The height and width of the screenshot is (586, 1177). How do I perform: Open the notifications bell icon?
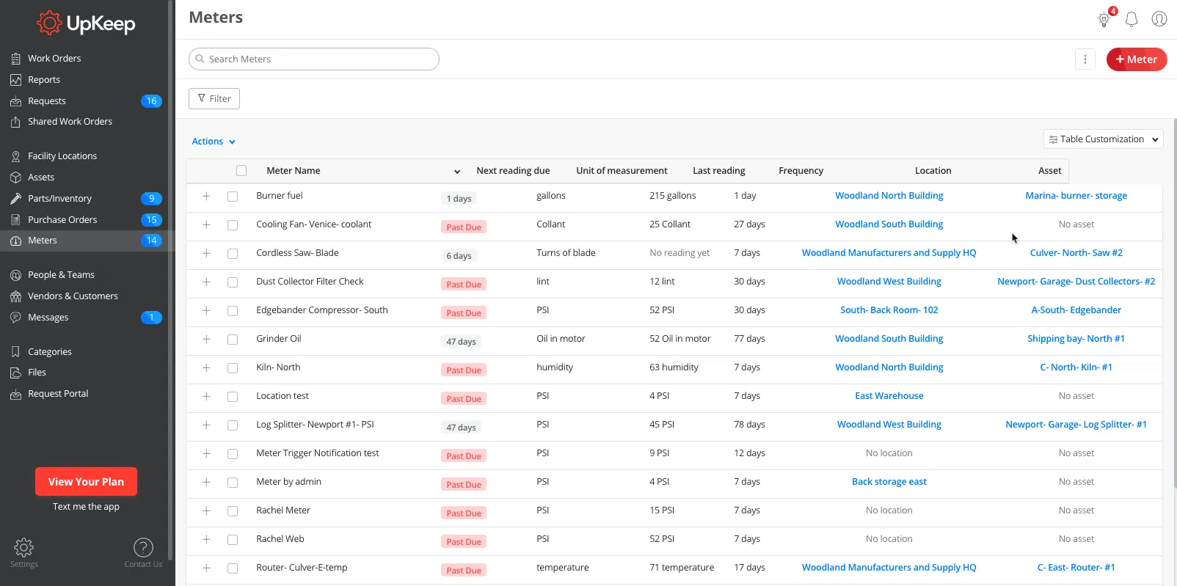[1131, 19]
